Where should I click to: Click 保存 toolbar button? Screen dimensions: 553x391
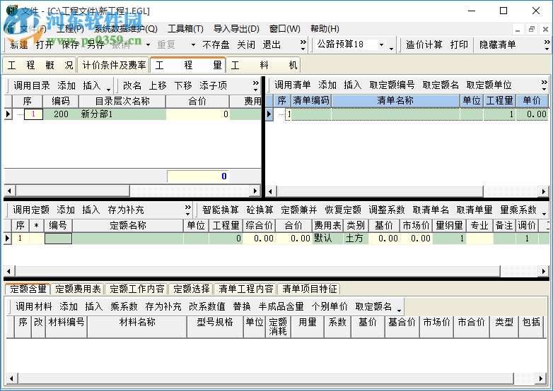70,44
